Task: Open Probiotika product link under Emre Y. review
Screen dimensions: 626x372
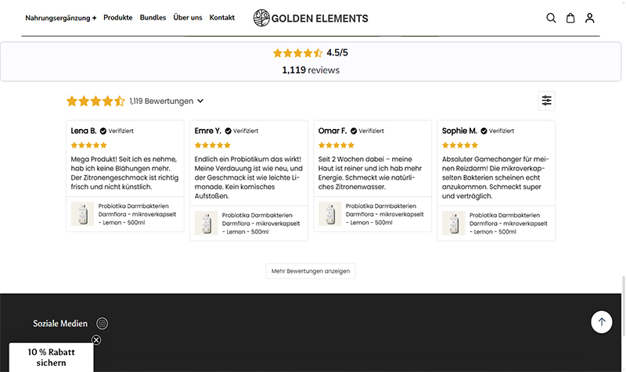Action: click(x=261, y=224)
